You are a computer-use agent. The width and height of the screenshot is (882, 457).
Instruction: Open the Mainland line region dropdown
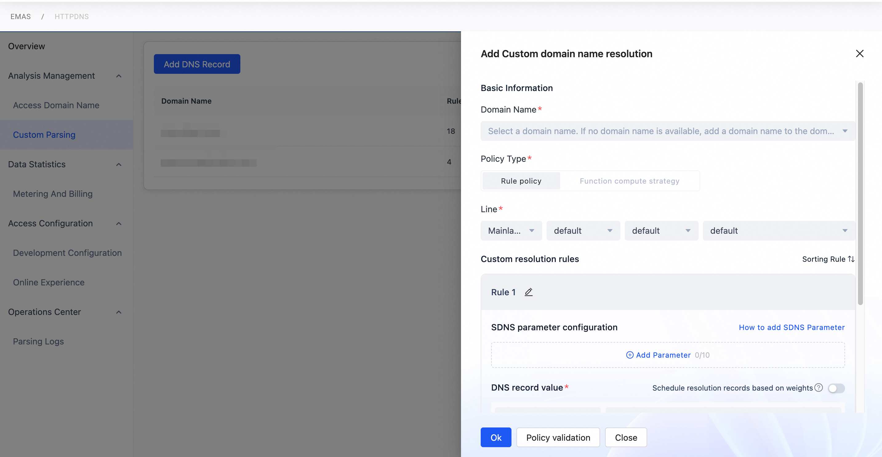point(511,231)
